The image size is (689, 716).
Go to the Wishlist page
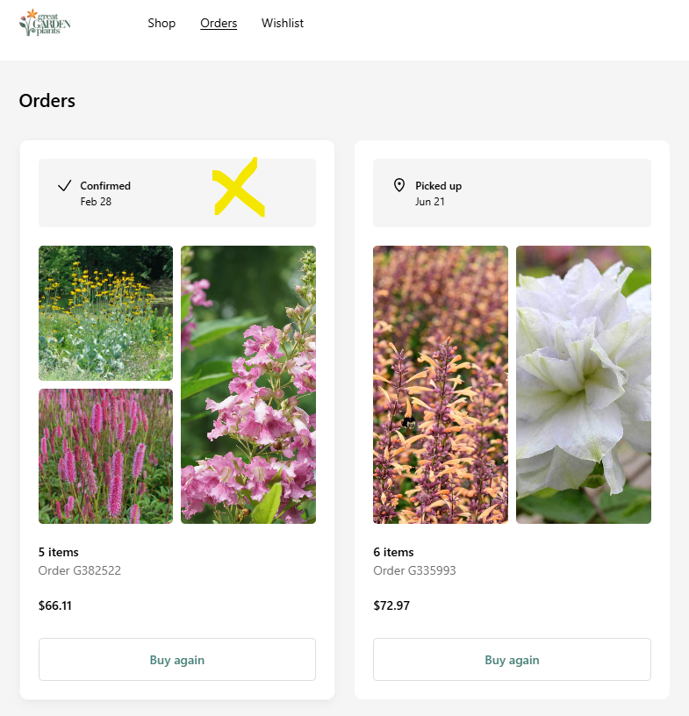tap(283, 23)
